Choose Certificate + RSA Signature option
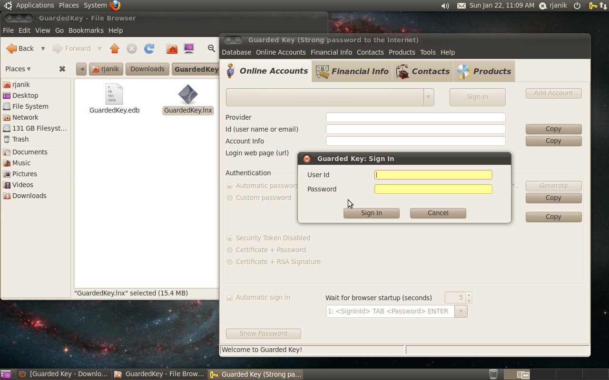The width and height of the screenshot is (609, 380). 230,262
